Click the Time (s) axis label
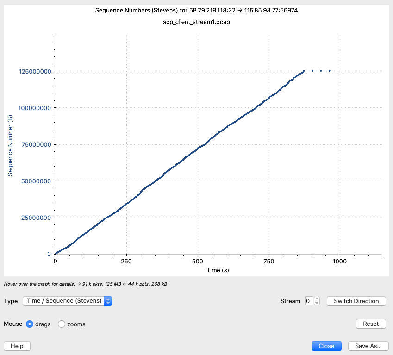Screen dimensions: 393x355 coord(218,270)
